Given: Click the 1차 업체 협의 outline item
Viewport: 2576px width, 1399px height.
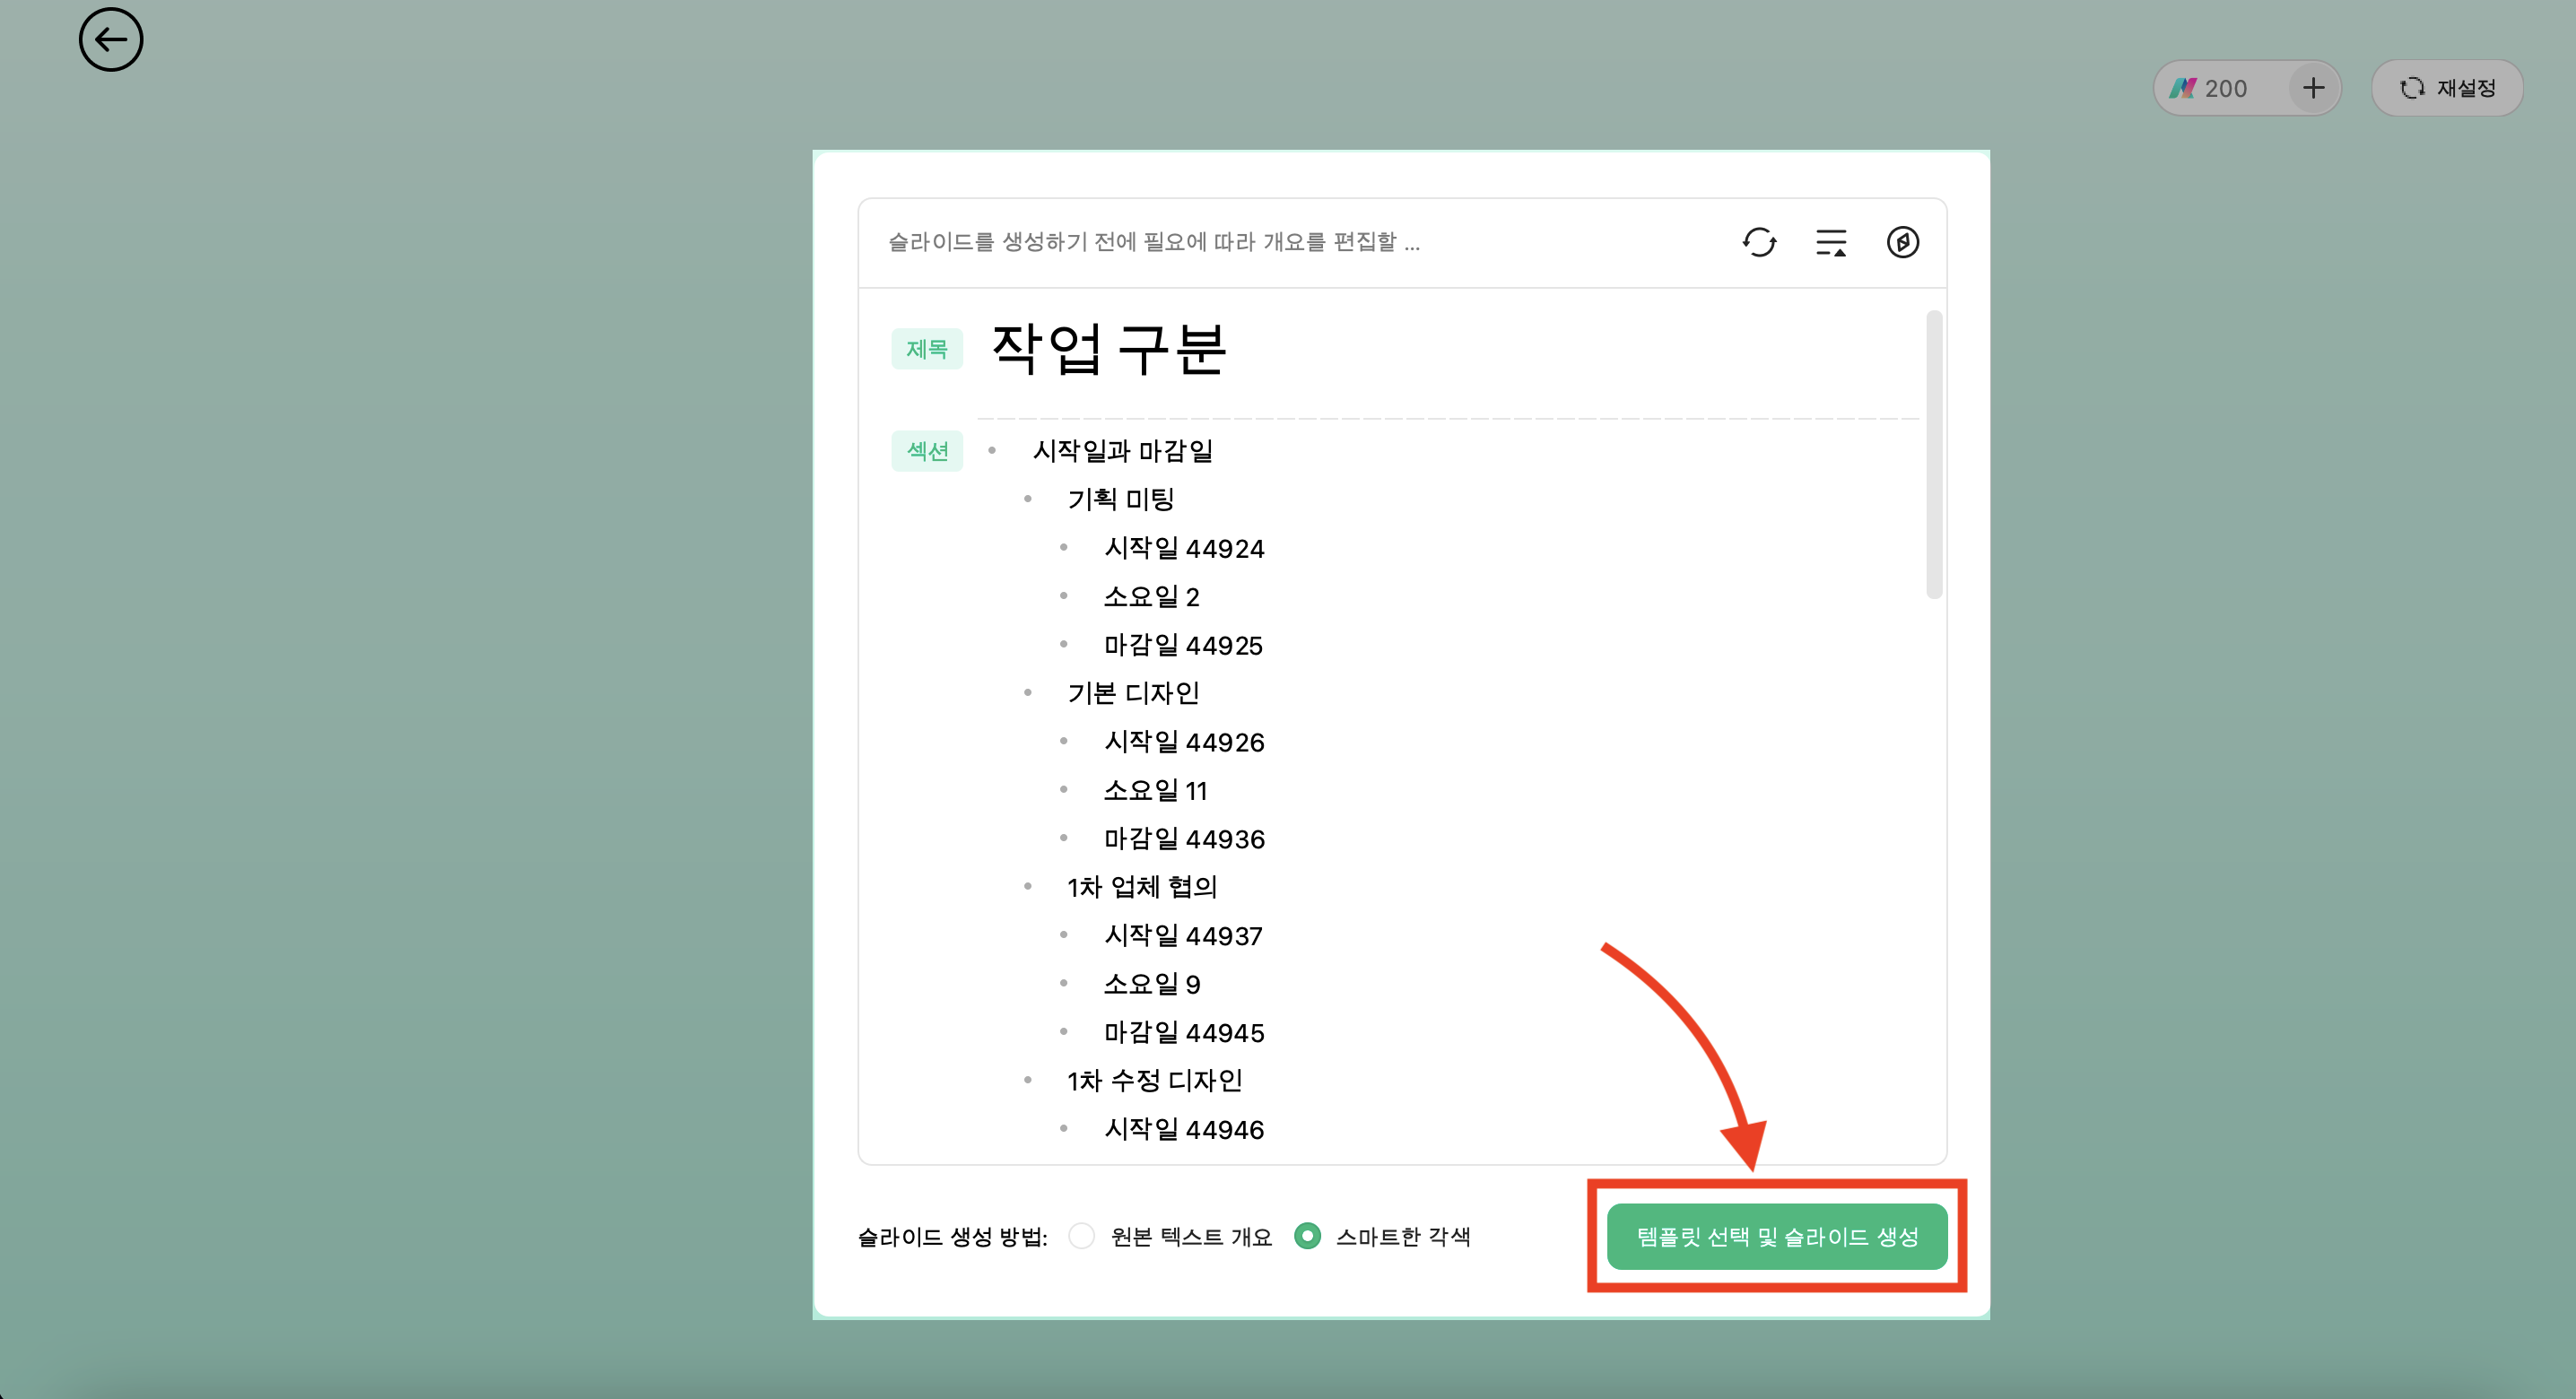Looking at the screenshot, I should pos(1142,887).
